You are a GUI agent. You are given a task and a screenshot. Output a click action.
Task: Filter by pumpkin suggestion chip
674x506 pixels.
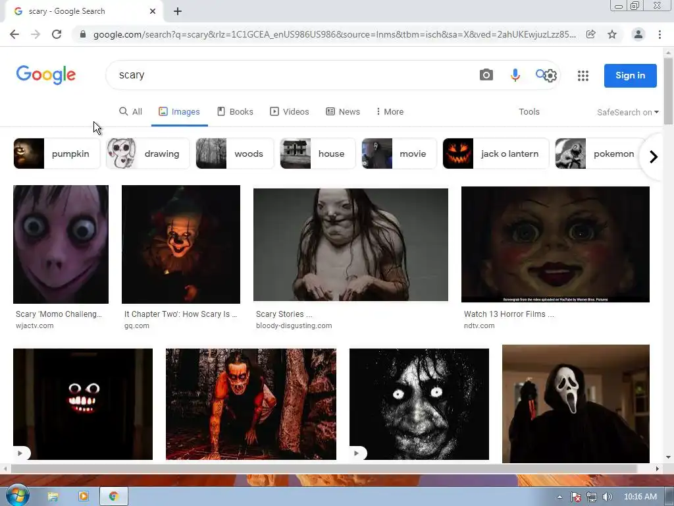tap(57, 154)
